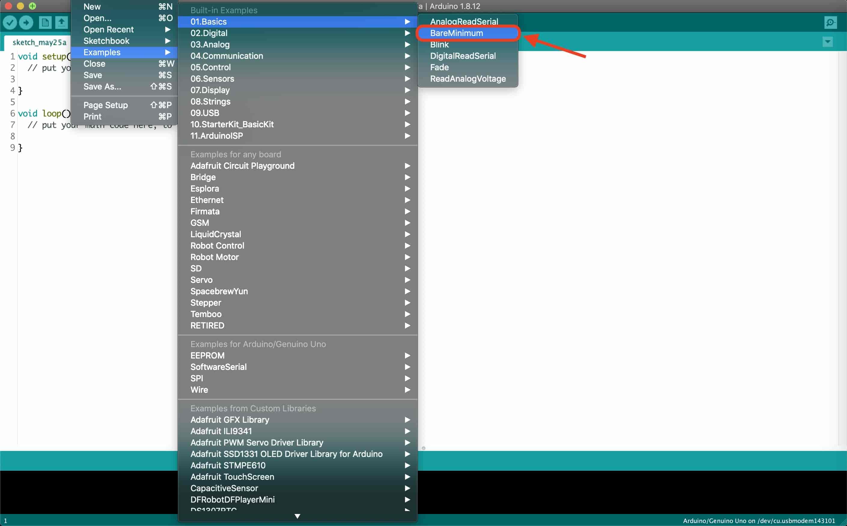Choose Close from the File menu
Image resolution: width=847 pixels, height=526 pixels.
[124, 64]
